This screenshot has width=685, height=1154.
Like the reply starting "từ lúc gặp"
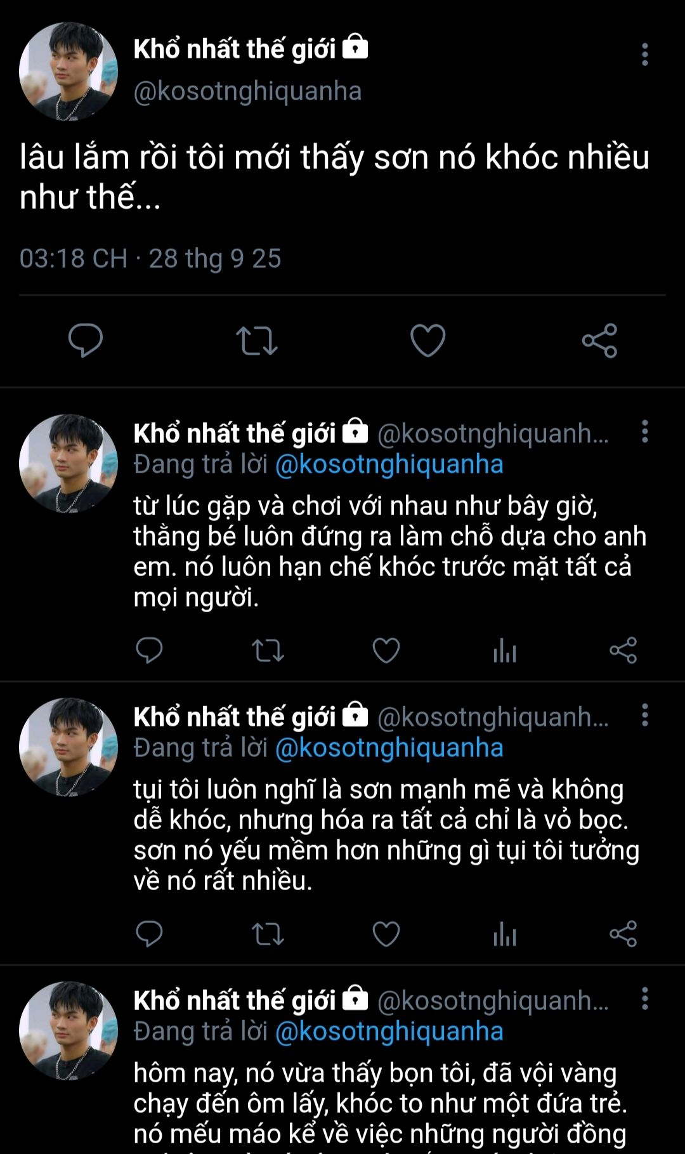click(386, 650)
